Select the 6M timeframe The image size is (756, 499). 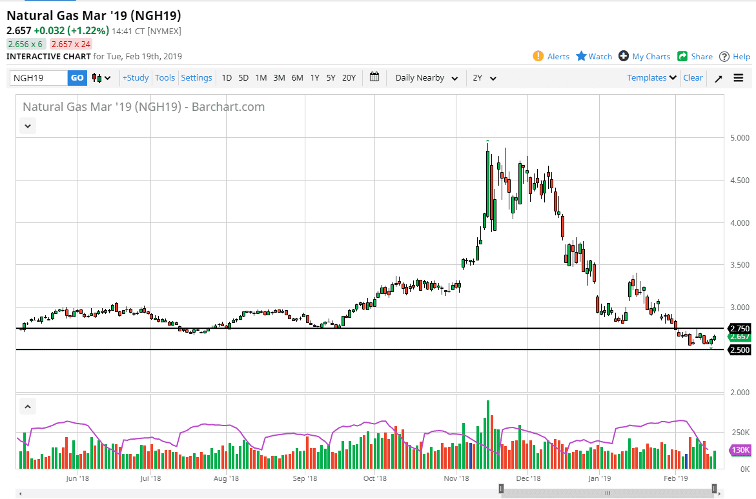click(297, 77)
